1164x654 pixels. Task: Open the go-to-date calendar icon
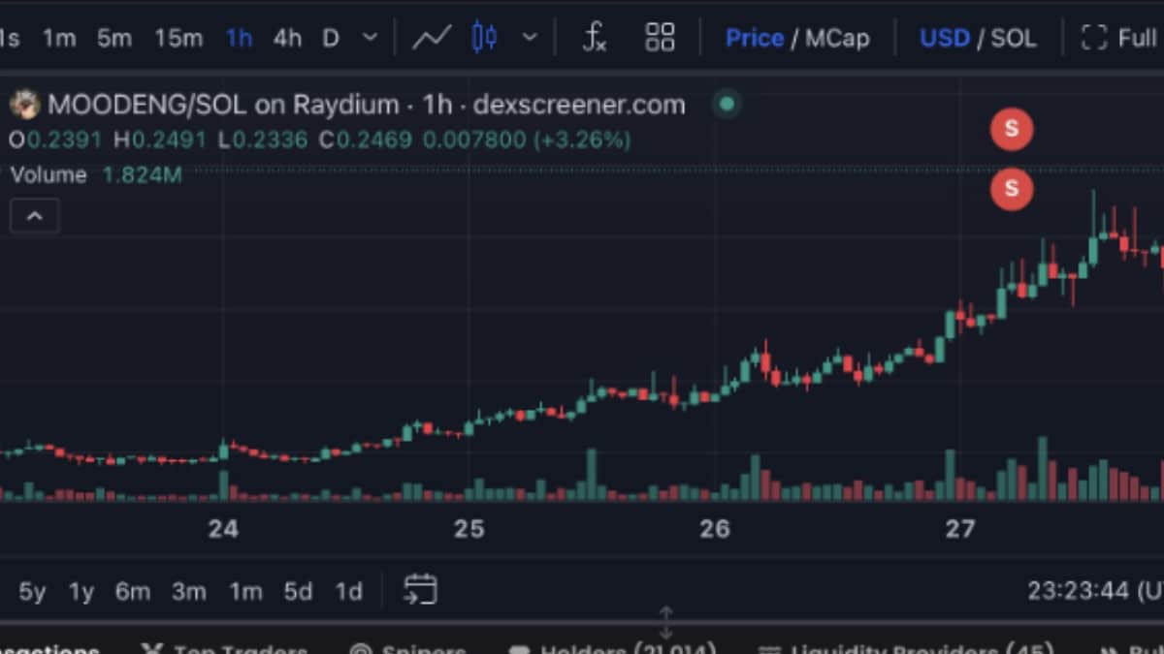(420, 589)
